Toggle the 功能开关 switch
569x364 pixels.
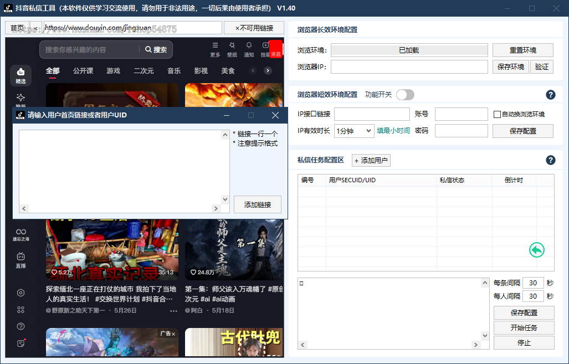(x=405, y=95)
